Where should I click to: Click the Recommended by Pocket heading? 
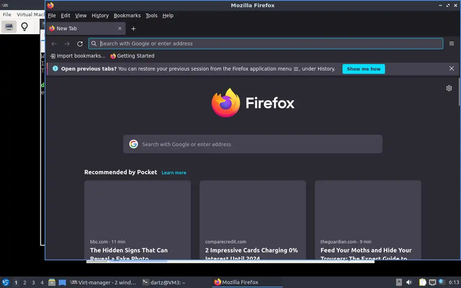pyautogui.click(x=121, y=172)
